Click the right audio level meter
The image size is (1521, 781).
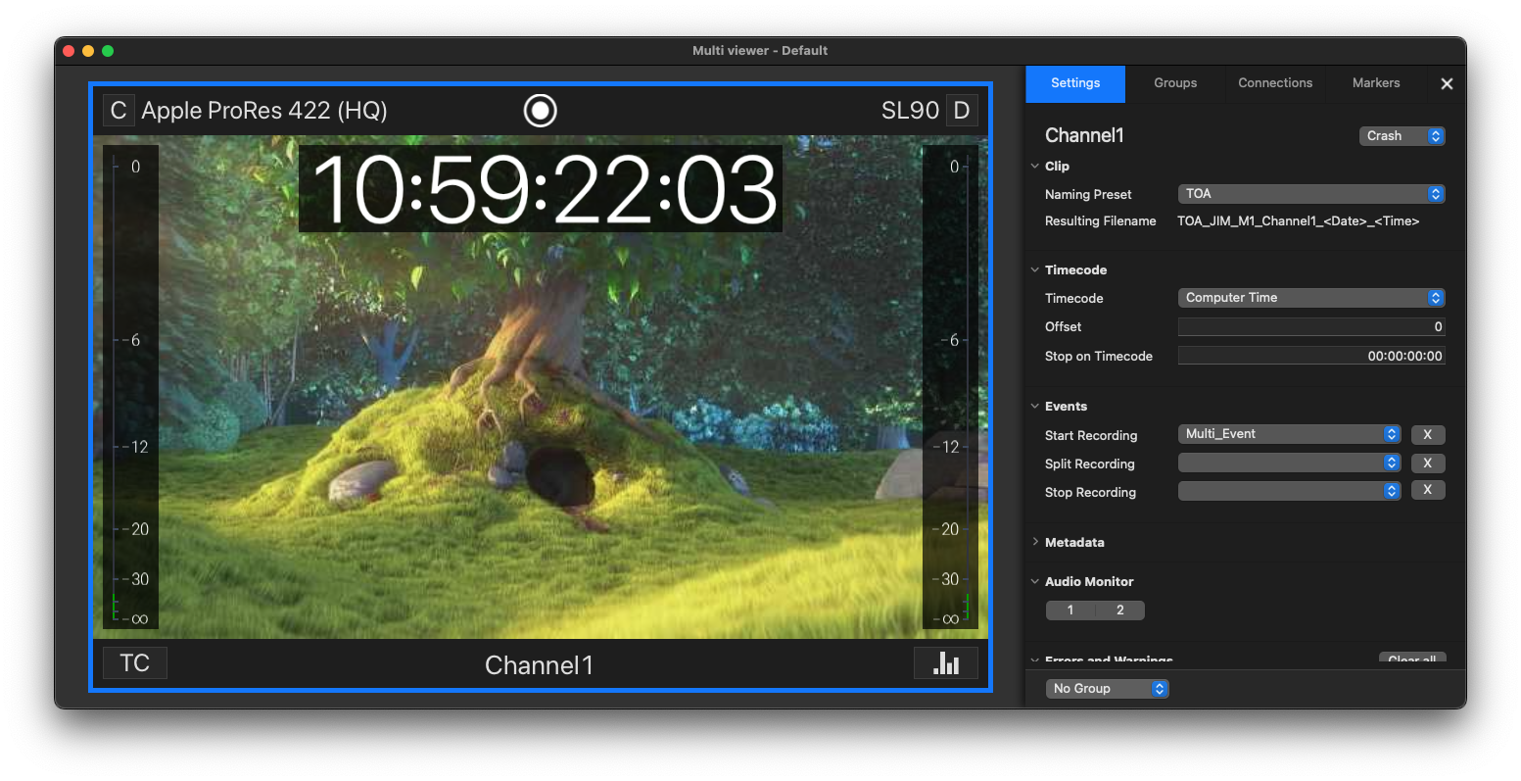[950, 387]
